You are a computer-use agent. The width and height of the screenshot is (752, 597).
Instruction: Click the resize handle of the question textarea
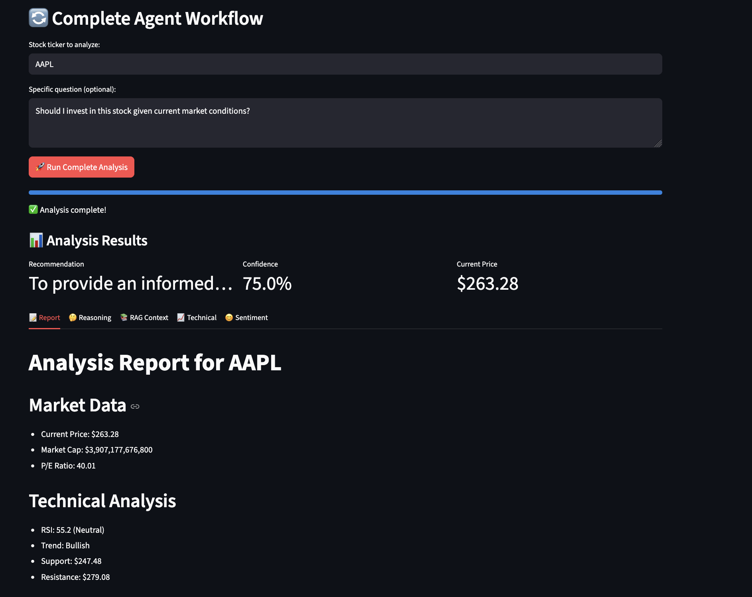(x=658, y=143)
